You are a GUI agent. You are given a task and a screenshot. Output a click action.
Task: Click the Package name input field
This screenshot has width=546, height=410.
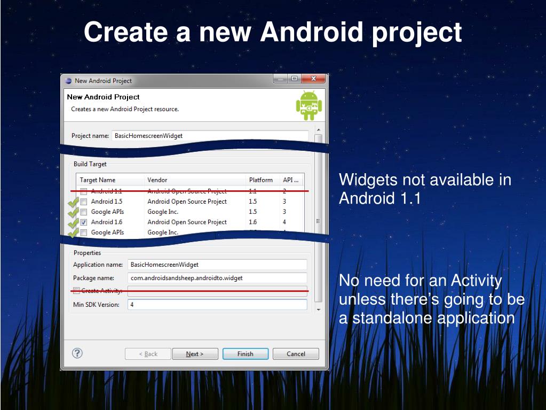217,278
